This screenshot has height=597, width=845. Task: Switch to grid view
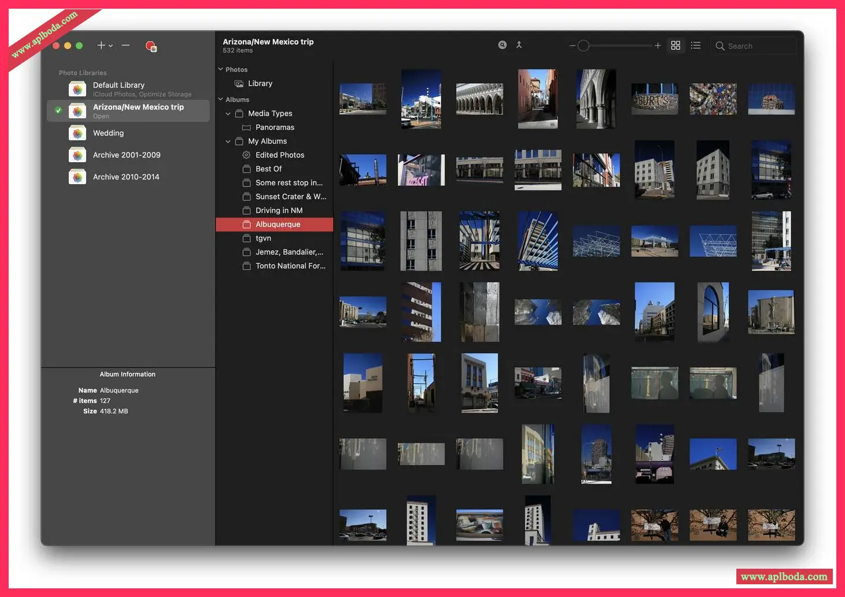coord(675,46)
